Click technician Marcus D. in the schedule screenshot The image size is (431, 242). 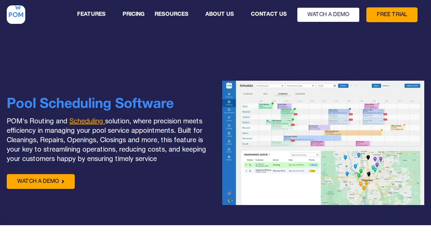coord(246,128)
